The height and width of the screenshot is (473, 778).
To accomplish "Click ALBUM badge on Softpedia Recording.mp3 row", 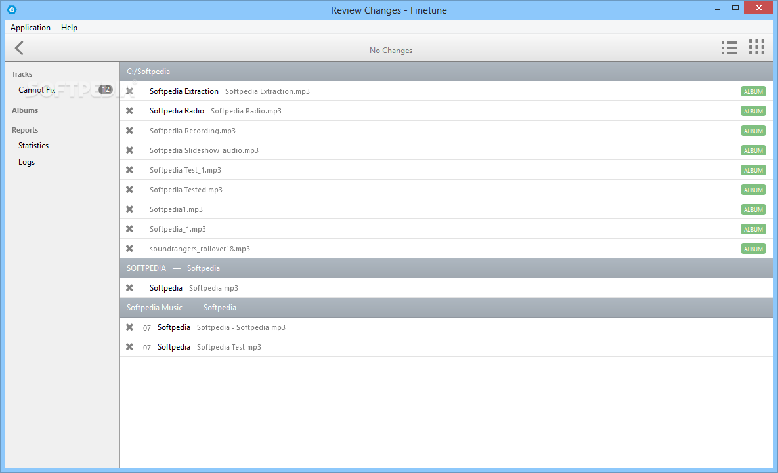I will 753,131.
